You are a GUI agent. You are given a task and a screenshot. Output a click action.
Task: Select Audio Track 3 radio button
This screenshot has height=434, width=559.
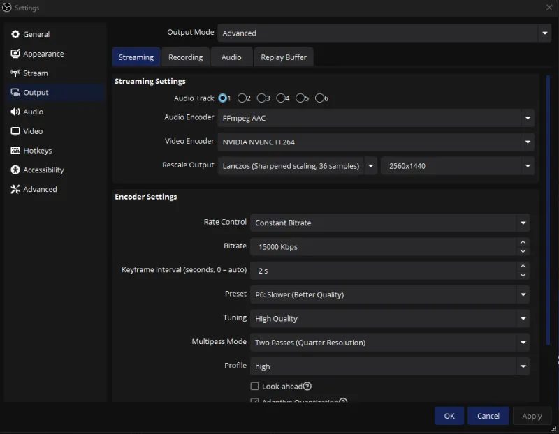tap(262, 98)
